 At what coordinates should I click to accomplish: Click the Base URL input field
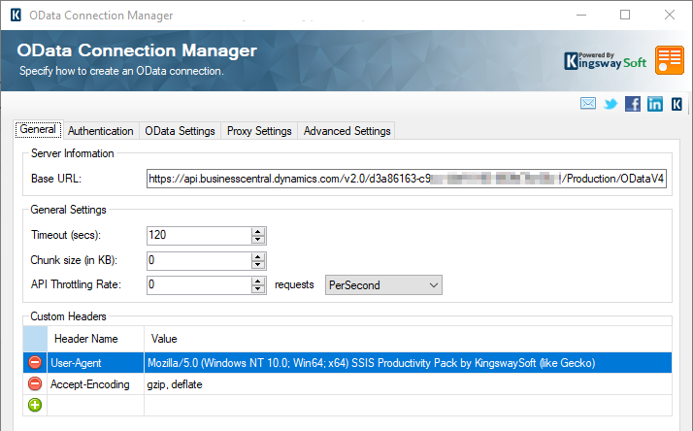406,179
